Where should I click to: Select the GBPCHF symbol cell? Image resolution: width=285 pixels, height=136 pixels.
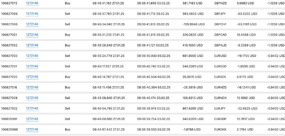220,24
